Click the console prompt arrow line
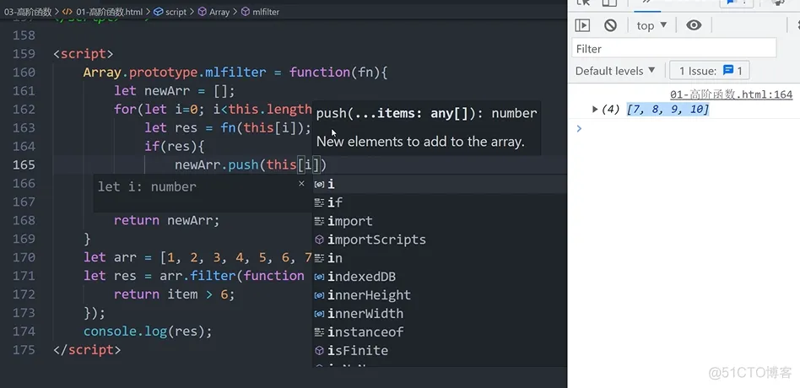 (579, 128)
